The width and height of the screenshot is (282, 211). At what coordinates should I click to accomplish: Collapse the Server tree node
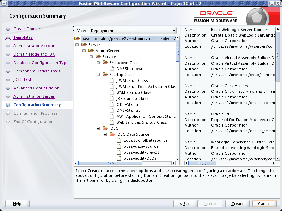(77, 45)
